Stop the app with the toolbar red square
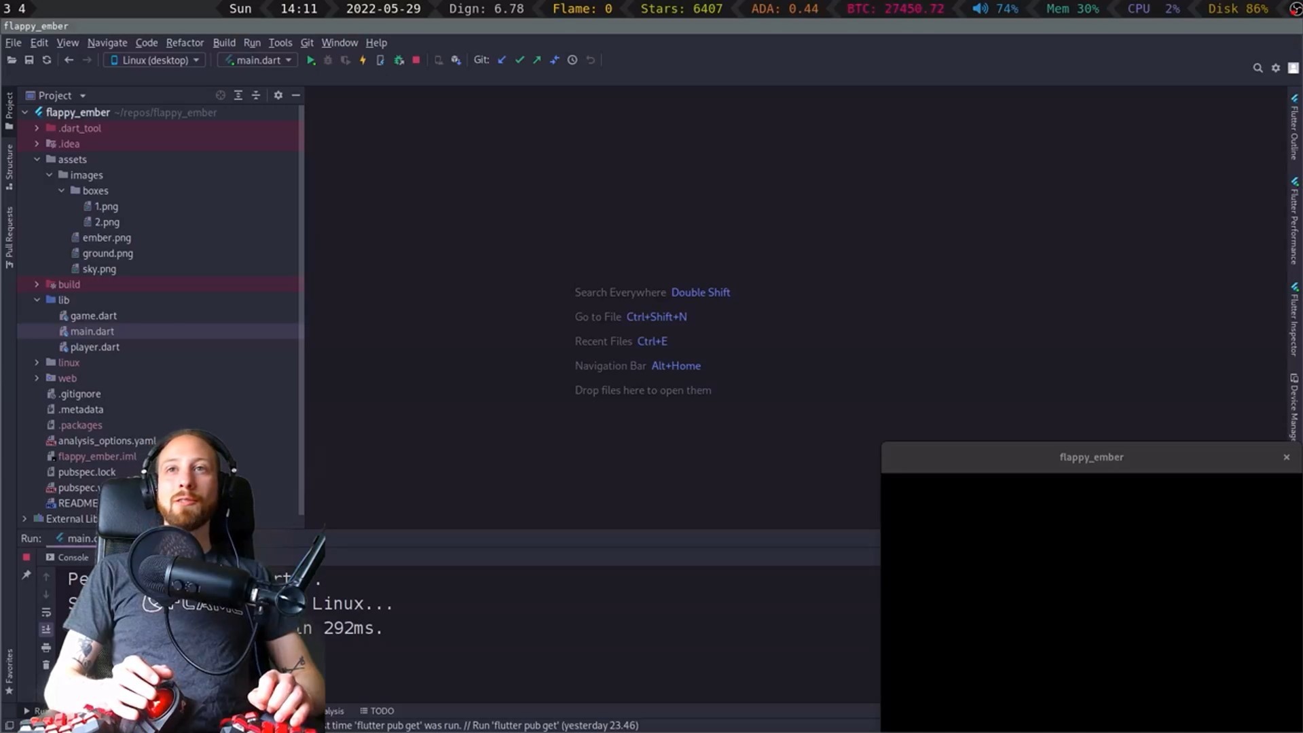Screen dimensions: 1303x733 416,60
